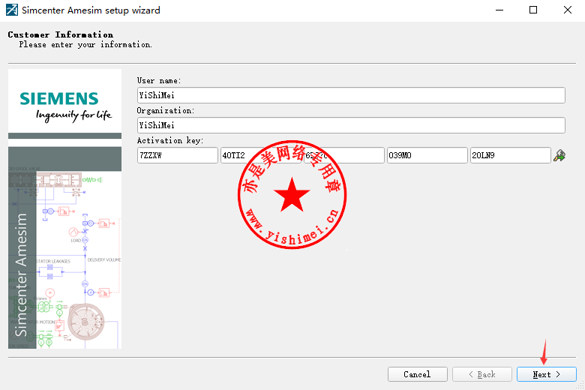Click the Organization input field
The image size is (585, 390).
(351, 125)
